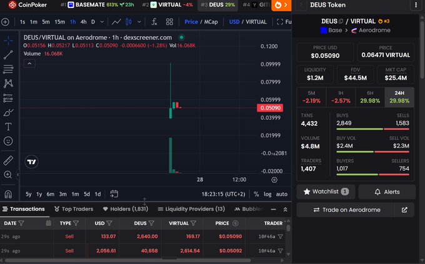Toggle auto scale on the chart
This screenshot has height=264, width=425.
click(282, 194)
